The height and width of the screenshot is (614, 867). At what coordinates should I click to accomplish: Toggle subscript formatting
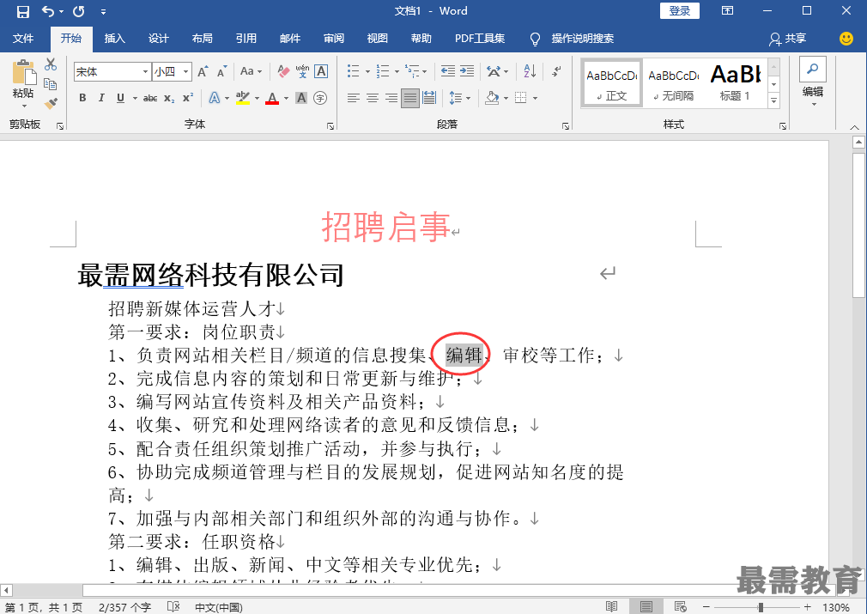(x=168, y=98)
